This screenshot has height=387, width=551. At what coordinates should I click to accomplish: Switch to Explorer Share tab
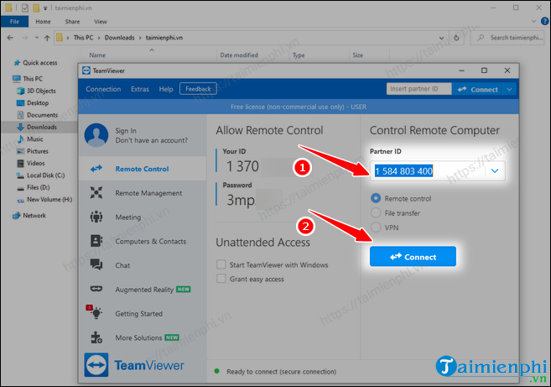point(72,22)
